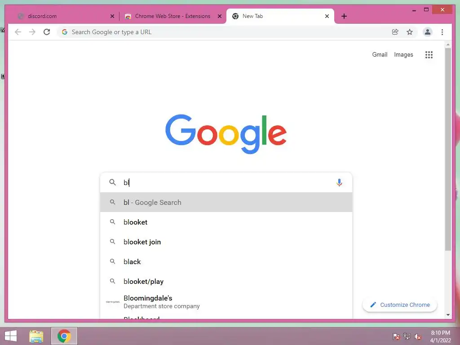Open the network status tray icon
460x345 pixels.
(x=407, y=336)
